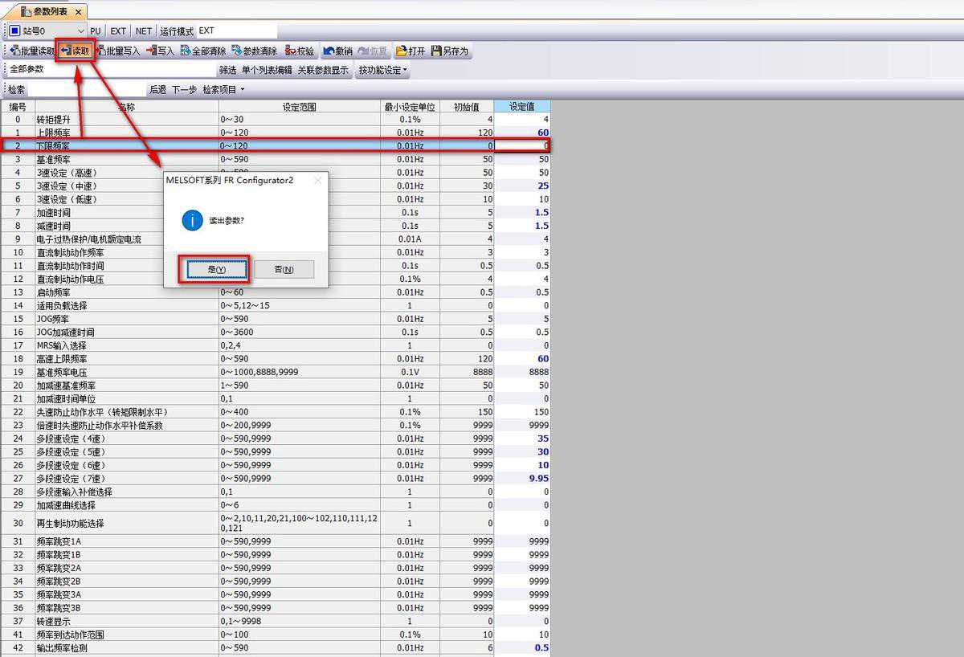Image resolution: width=964 pixels, height=657 pixels.
Task: Switch operation mode to NET
Action: tap(143, 31)
